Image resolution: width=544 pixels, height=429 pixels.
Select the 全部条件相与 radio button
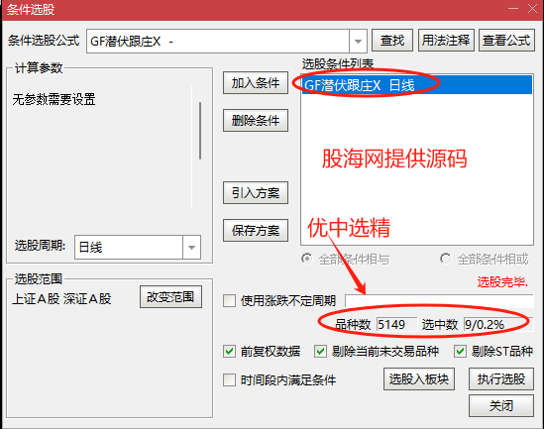[307, 259]
